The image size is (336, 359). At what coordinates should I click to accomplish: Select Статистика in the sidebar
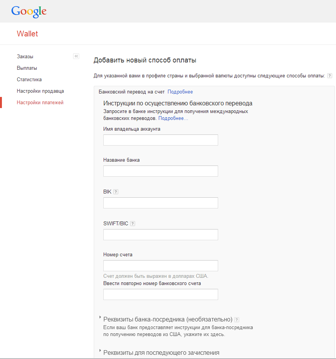pyautogui.click(x=29, y=79)
